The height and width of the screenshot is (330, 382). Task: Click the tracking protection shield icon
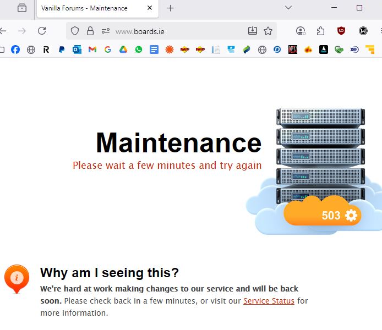tap(75, 31)
